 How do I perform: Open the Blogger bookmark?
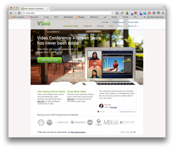(x=80, y=17)
